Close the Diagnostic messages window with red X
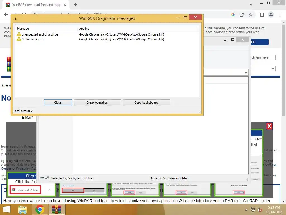Image resolution: width=286 pixels, height=215 pixels. click(x=195, y=17)
